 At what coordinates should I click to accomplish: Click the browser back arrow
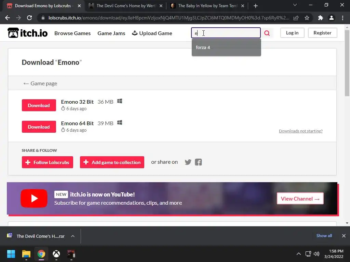[8, 18]
